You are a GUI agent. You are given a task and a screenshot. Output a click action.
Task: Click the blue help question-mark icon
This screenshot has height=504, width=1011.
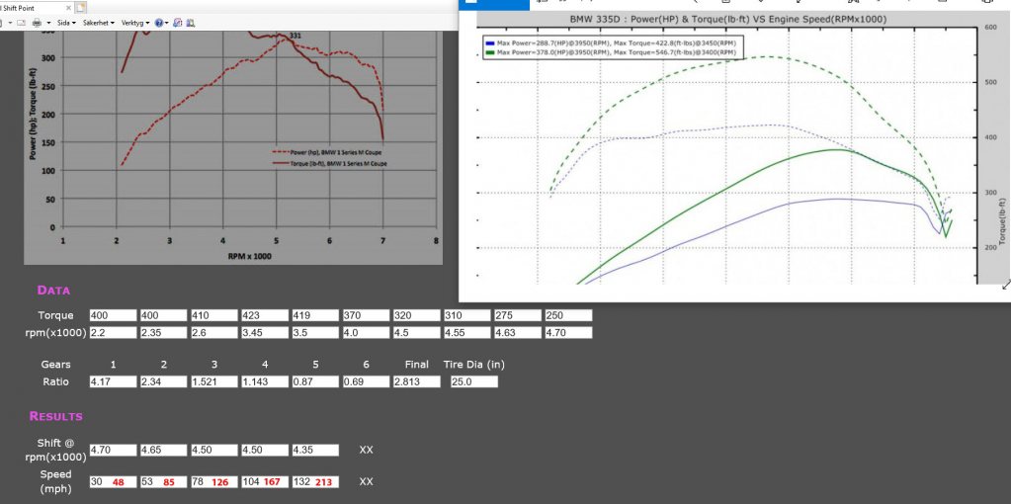point(158,23)
